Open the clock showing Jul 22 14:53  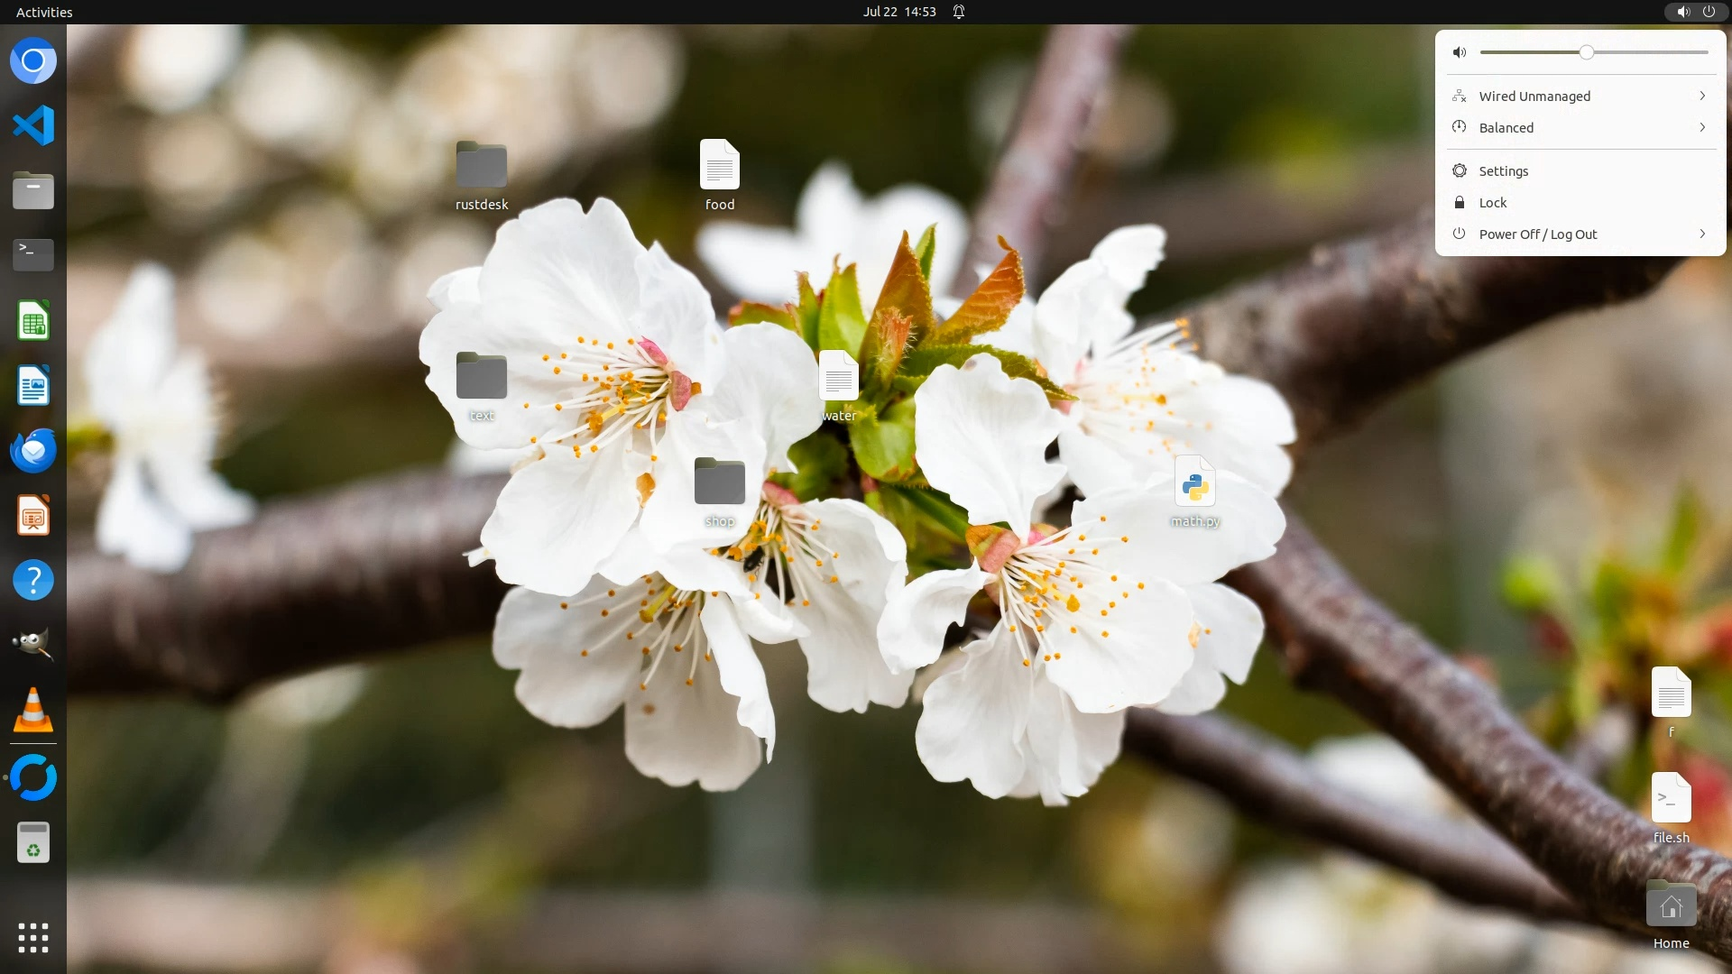[x=898, y=12]
